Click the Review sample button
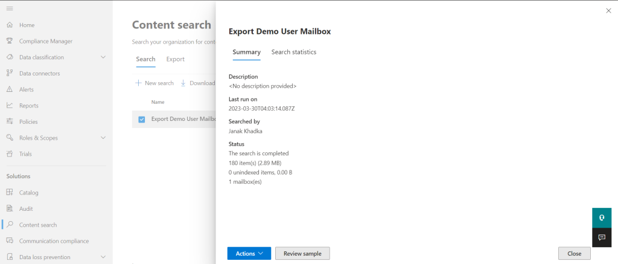This screenshot has height=264, width=618. [x=302, y=253]
